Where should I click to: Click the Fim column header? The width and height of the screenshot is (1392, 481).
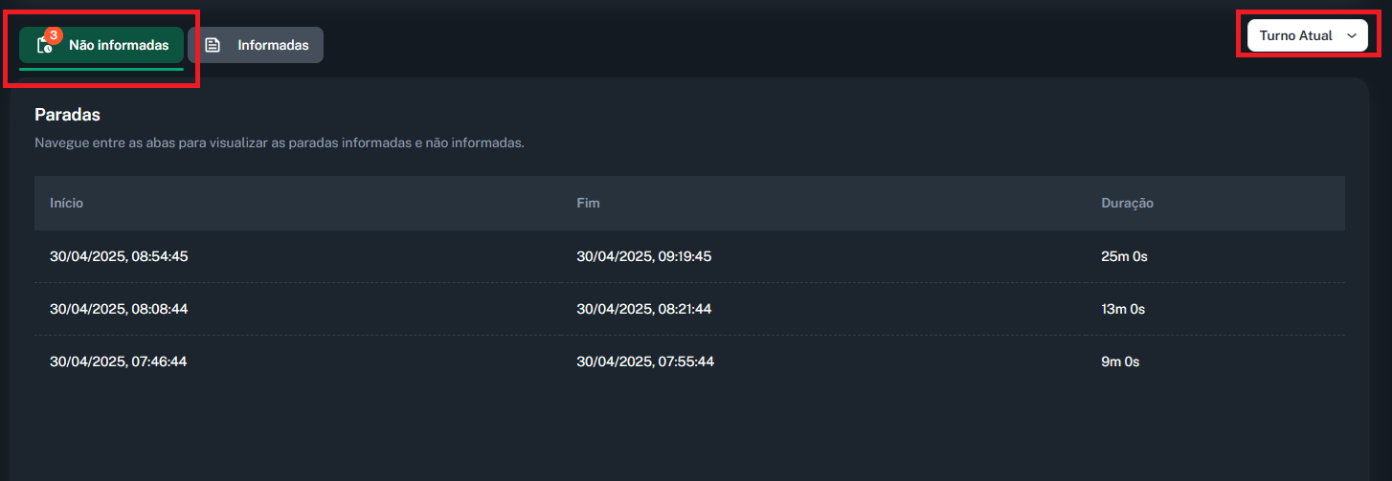point(588,203)
